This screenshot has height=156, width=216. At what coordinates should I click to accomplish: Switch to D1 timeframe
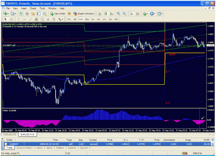[104, 19]
